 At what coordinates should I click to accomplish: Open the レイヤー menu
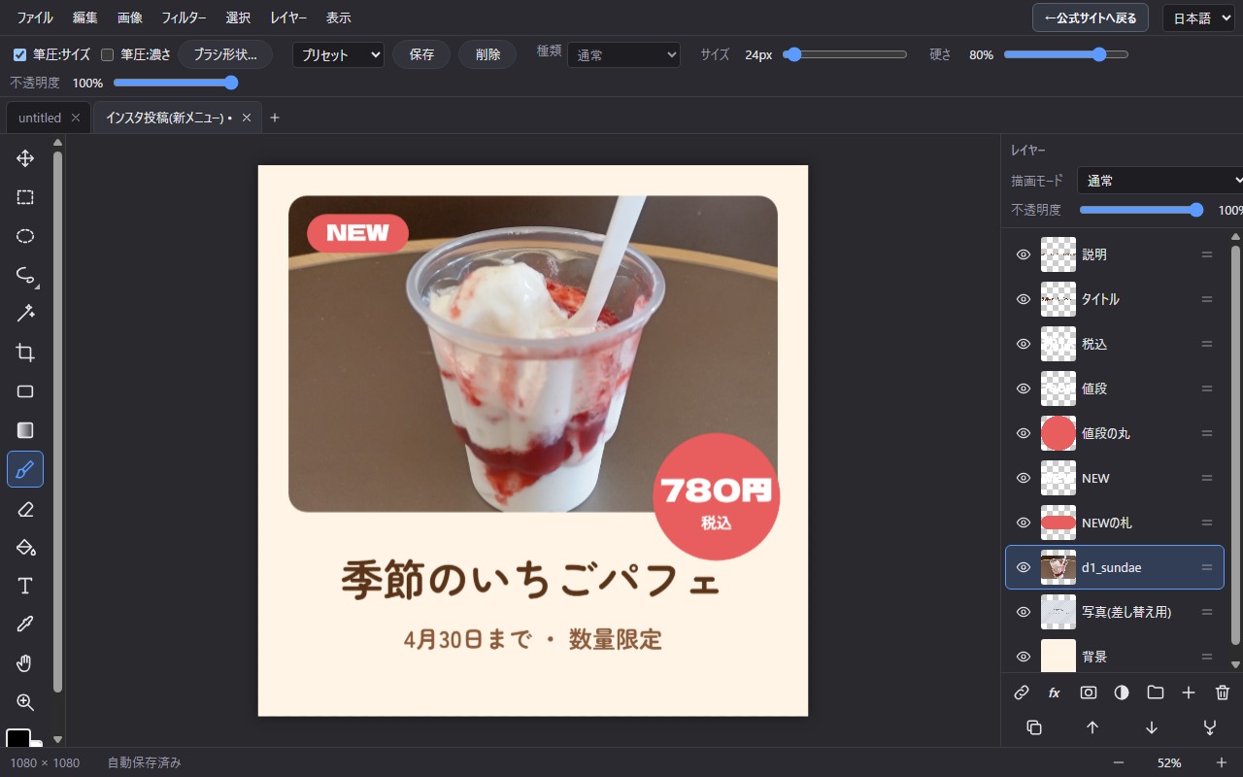[288, 17]
